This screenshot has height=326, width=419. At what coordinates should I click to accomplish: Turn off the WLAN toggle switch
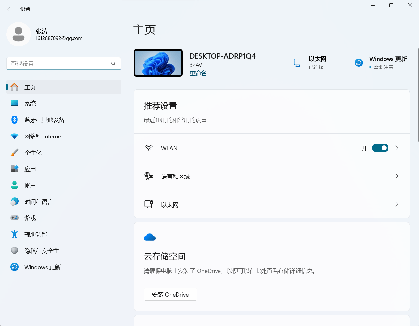(380, 148)
